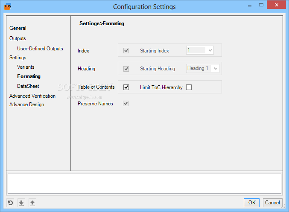This screenshot has height=212, width=289.
Task: Select Variants under Settings
Action: [26, 67]
